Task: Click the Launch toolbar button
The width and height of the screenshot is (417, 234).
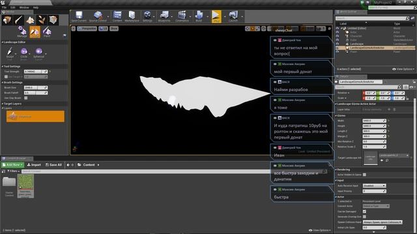Action: click(233, 16)
